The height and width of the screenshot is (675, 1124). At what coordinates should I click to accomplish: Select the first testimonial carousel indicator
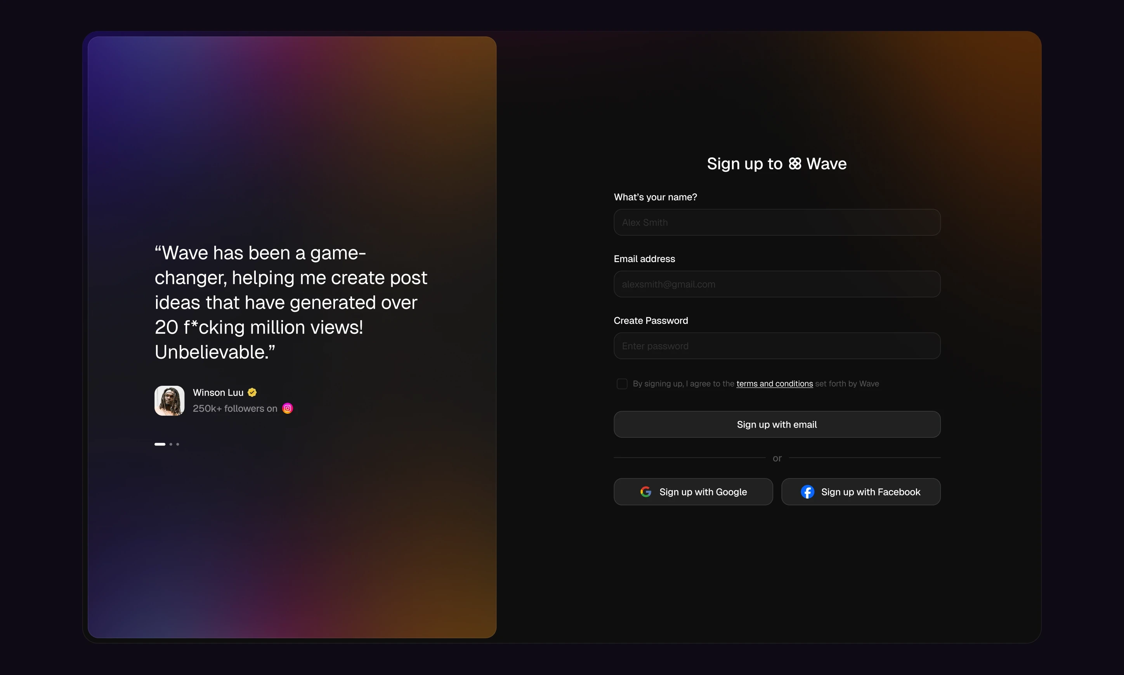pos(160,444)
